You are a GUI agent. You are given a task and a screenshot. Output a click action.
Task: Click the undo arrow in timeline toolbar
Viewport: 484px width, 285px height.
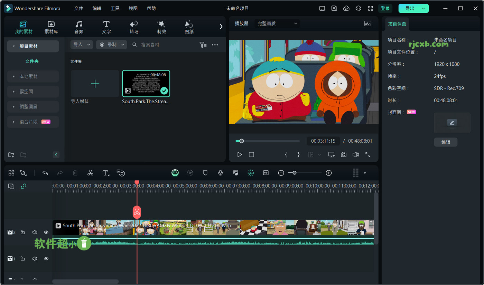tap(45, 173)
